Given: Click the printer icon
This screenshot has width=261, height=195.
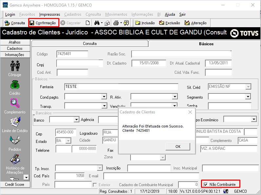Looking at the screenshot, I should (x=116, y=23).
